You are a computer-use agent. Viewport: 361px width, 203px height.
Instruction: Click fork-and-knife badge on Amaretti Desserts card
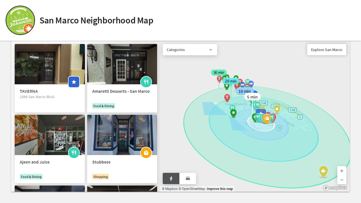[146, 82]
